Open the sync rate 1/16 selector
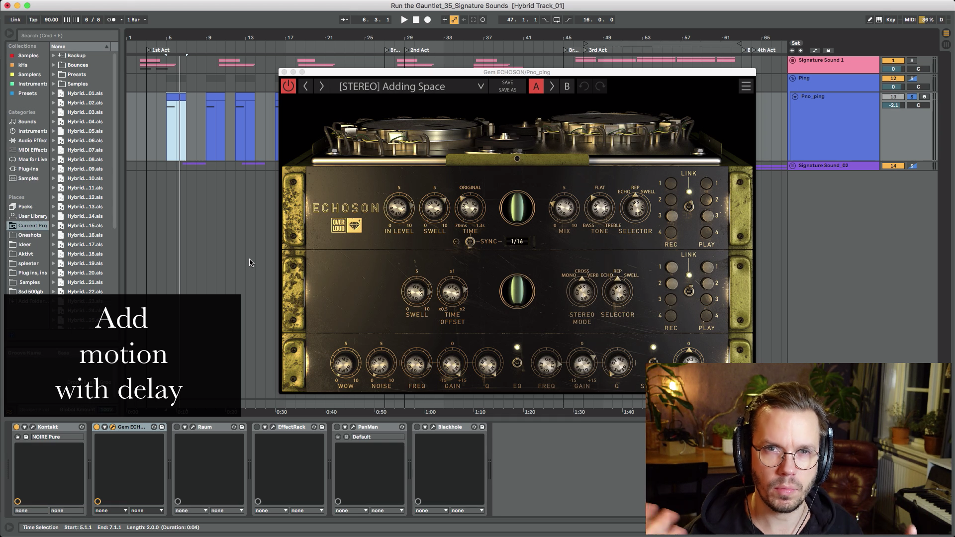Image resolution: width=955 pixels, height=537 pixels. pos(517,241)
